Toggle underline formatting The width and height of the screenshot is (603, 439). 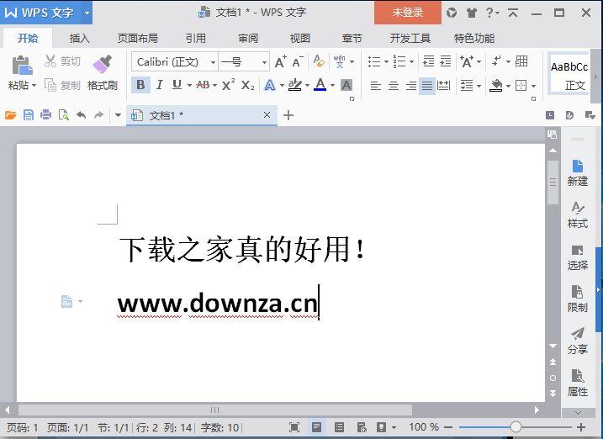(x=177, y=85)
